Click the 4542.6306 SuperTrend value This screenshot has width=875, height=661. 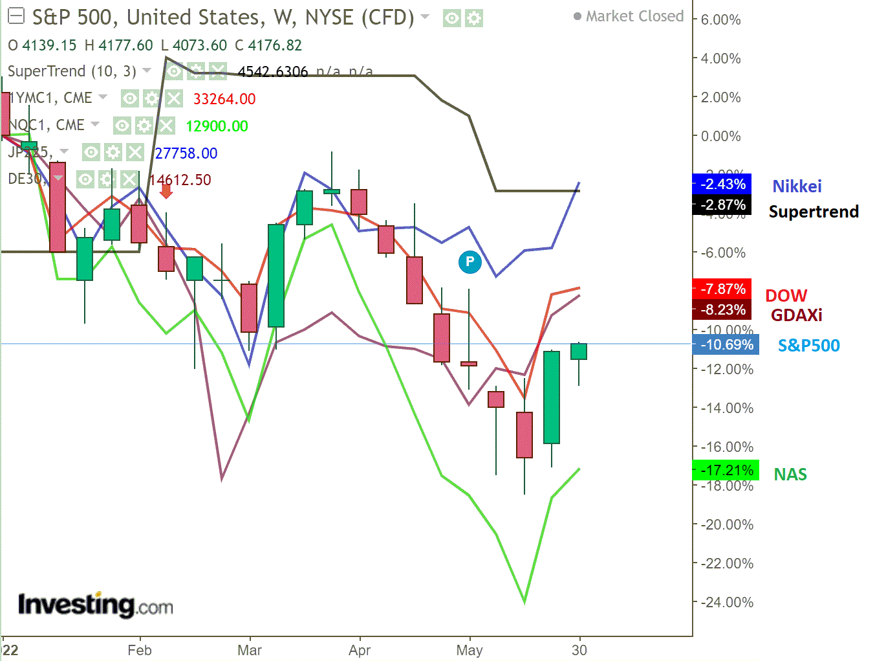click(x=273, y=72)
